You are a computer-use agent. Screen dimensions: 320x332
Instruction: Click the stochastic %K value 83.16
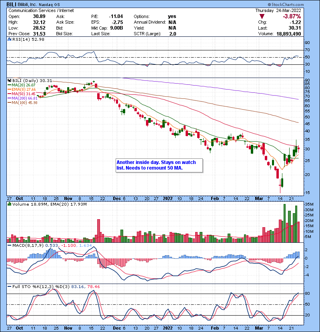[77, 286]
